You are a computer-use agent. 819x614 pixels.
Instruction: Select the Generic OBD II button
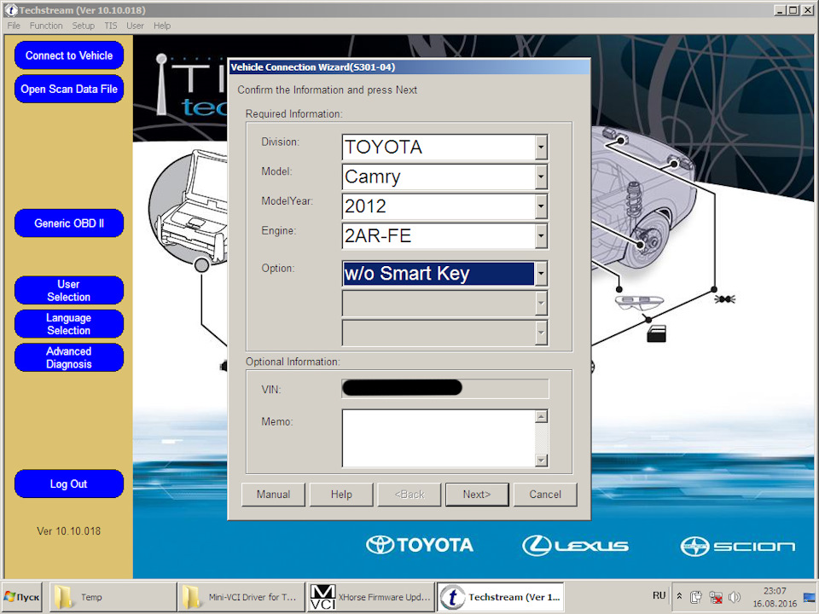click(69, 223)
